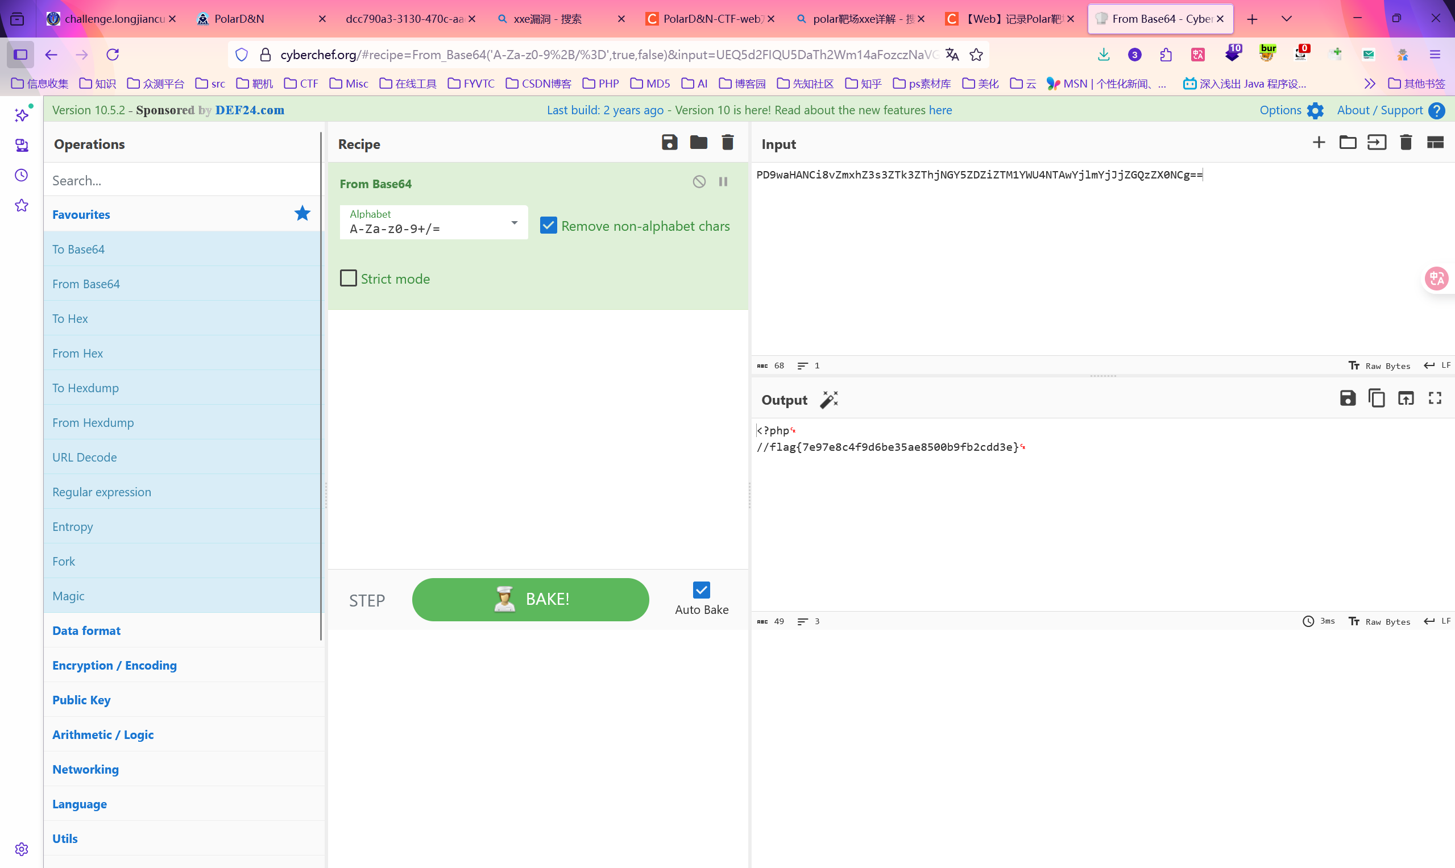Viewport: 1455px width, 868px height.
Task: Uncheck Remove non-alphabet chars
Action: pyautogui.click(x=548, y=226)
